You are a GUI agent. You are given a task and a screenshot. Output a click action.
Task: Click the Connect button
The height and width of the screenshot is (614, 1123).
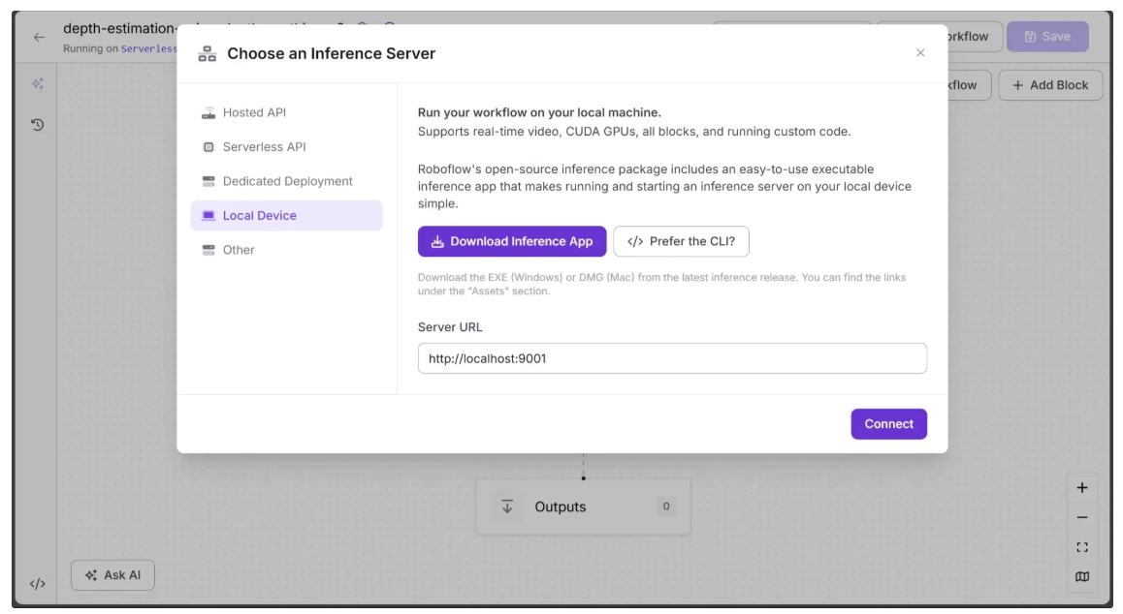point(889,423)
